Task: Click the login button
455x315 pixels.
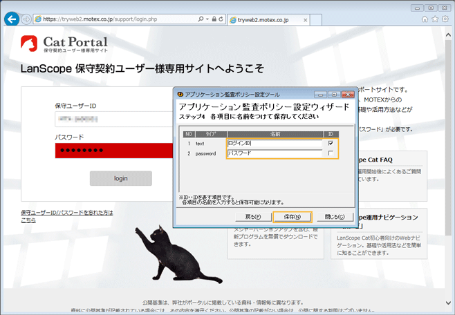Action: tap(121, 178)
